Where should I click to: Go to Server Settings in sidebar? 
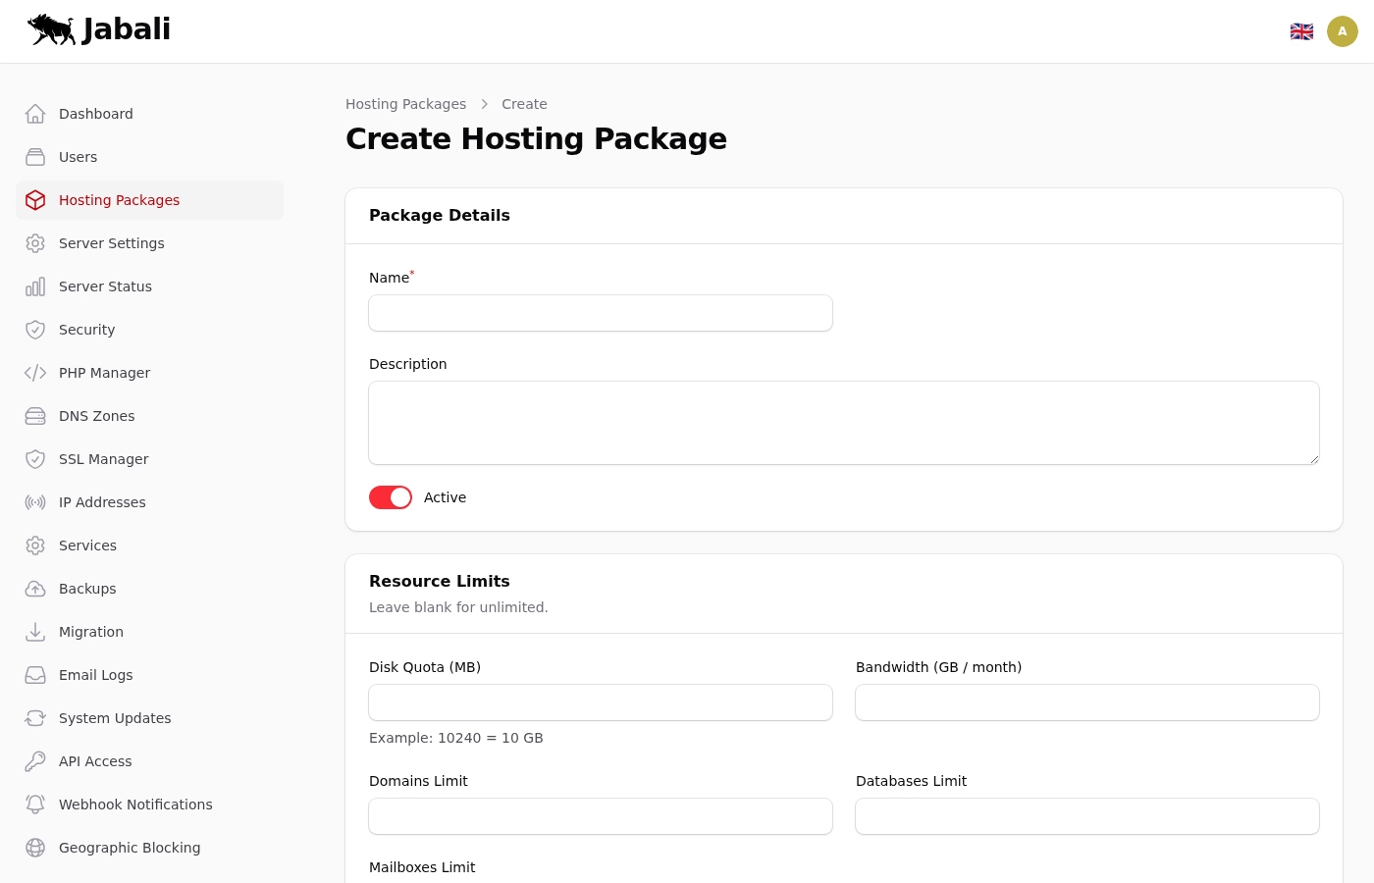(x=111, y=243)
